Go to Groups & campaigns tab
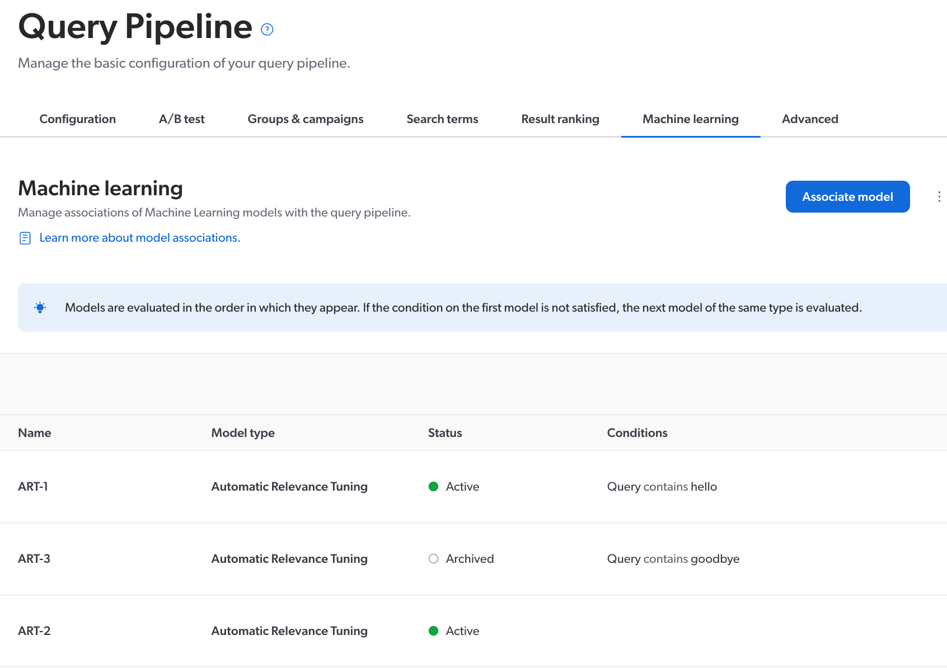 (x=306, y=119)
